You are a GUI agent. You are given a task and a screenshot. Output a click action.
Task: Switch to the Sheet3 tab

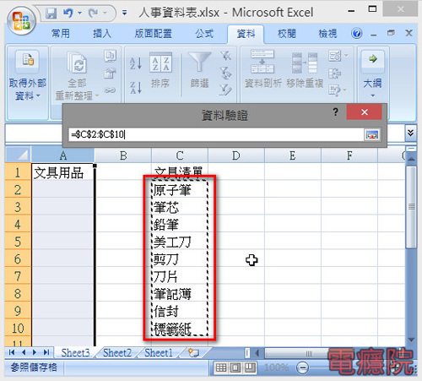click(75, 352)
